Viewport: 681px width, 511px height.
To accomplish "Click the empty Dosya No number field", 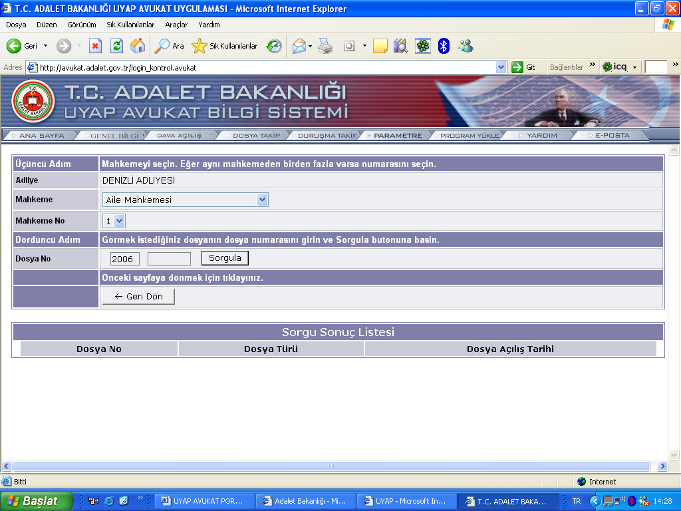I will (x=169, y=259).
